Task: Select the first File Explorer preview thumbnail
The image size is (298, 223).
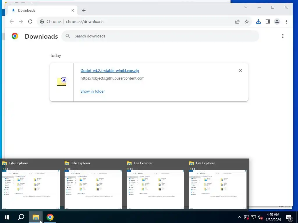Action: pos(31,189)
